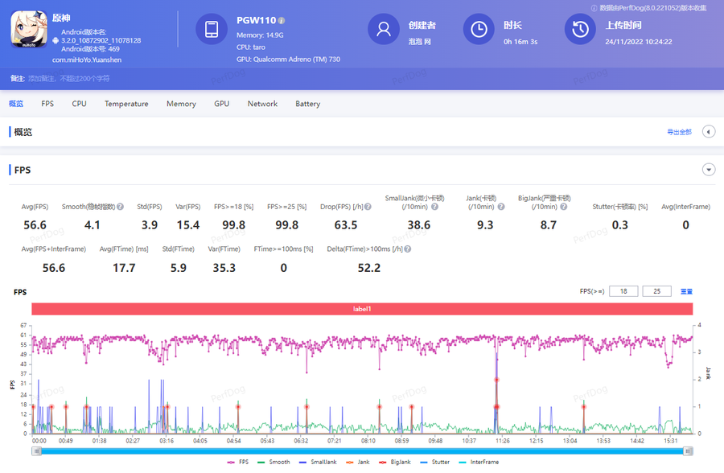Collapse the FPS section with arrow
Image resolution: width=724 pixels, height=473 pixels.
[x=709, y=170]
